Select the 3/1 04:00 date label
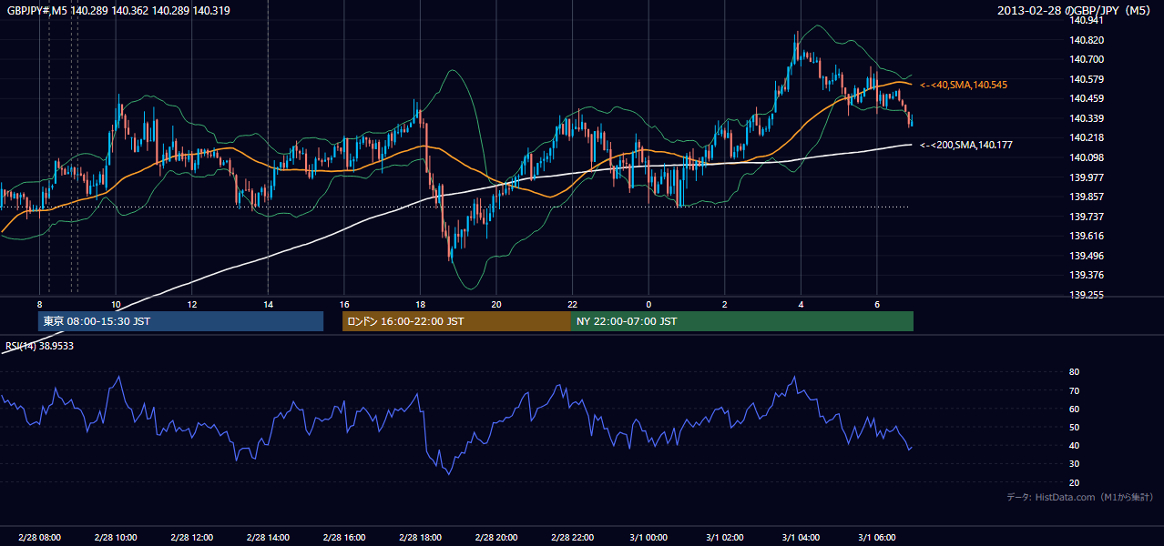Viewport: 1164px width, 546px height. (801, 537)
